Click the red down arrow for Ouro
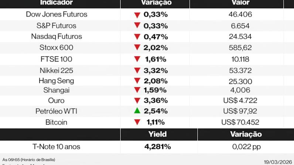 [x=137, y=101]
